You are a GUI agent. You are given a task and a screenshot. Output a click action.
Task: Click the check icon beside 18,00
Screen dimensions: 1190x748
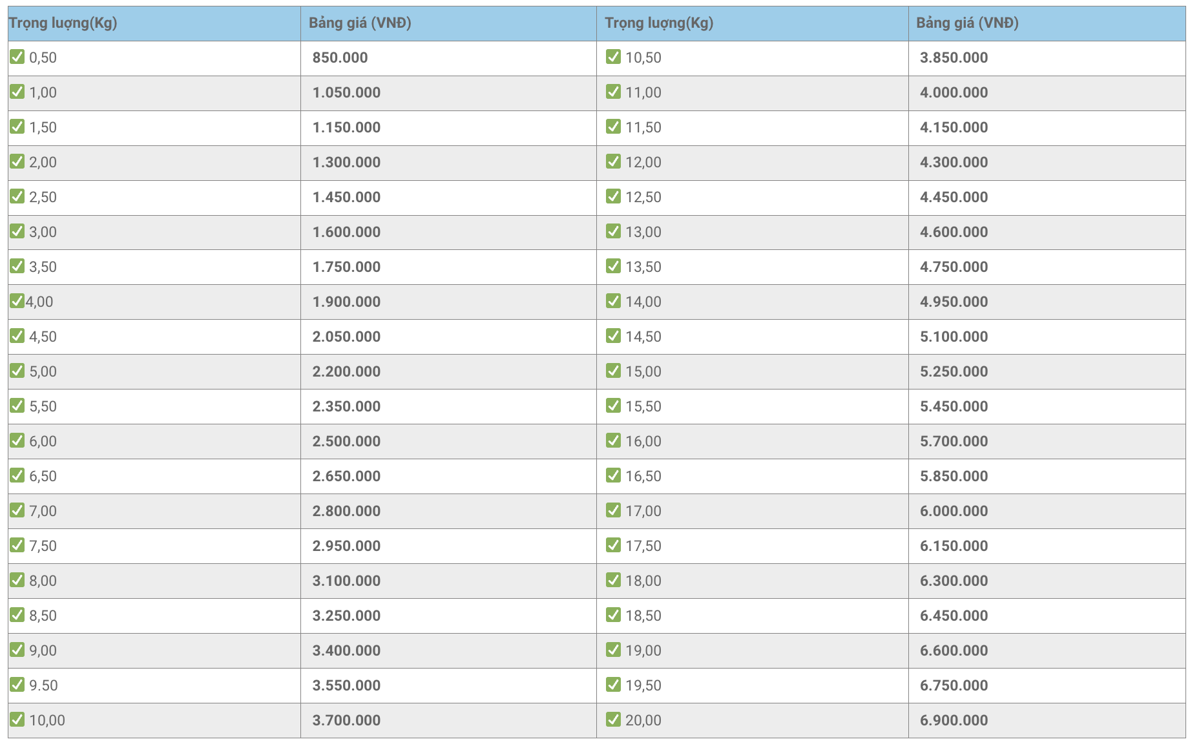[613, 580]
